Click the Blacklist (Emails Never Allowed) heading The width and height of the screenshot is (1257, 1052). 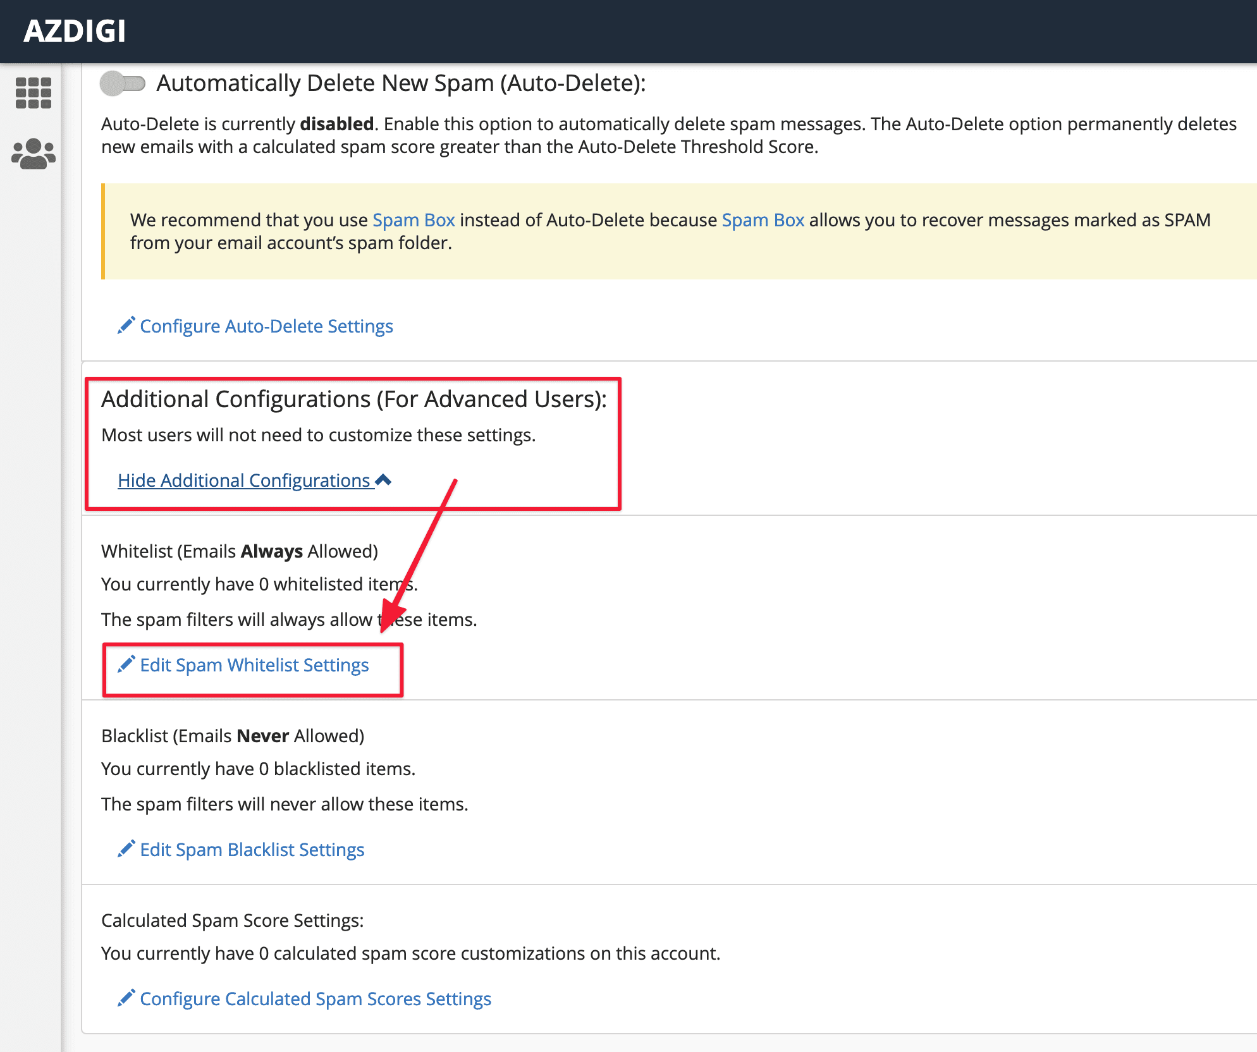(232, 736)
